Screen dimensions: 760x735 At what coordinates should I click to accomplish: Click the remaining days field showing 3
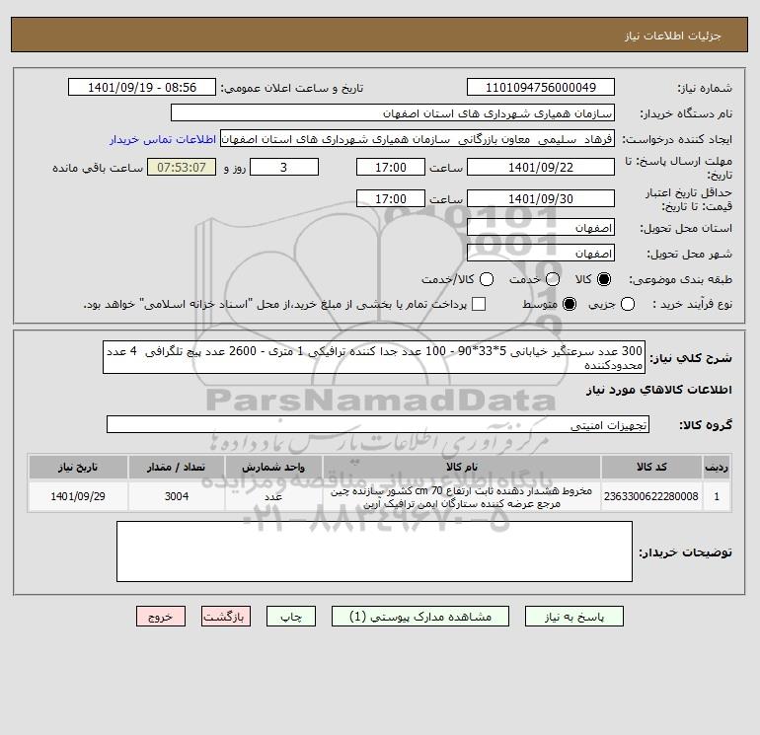(284, 167)
